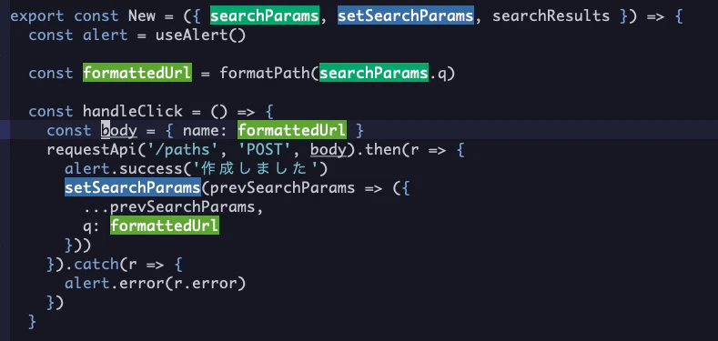Click the 'useAlert' hook call
The width and height of the screenshot is (718, 341).
pyautogui.click(x=191, y=35)
